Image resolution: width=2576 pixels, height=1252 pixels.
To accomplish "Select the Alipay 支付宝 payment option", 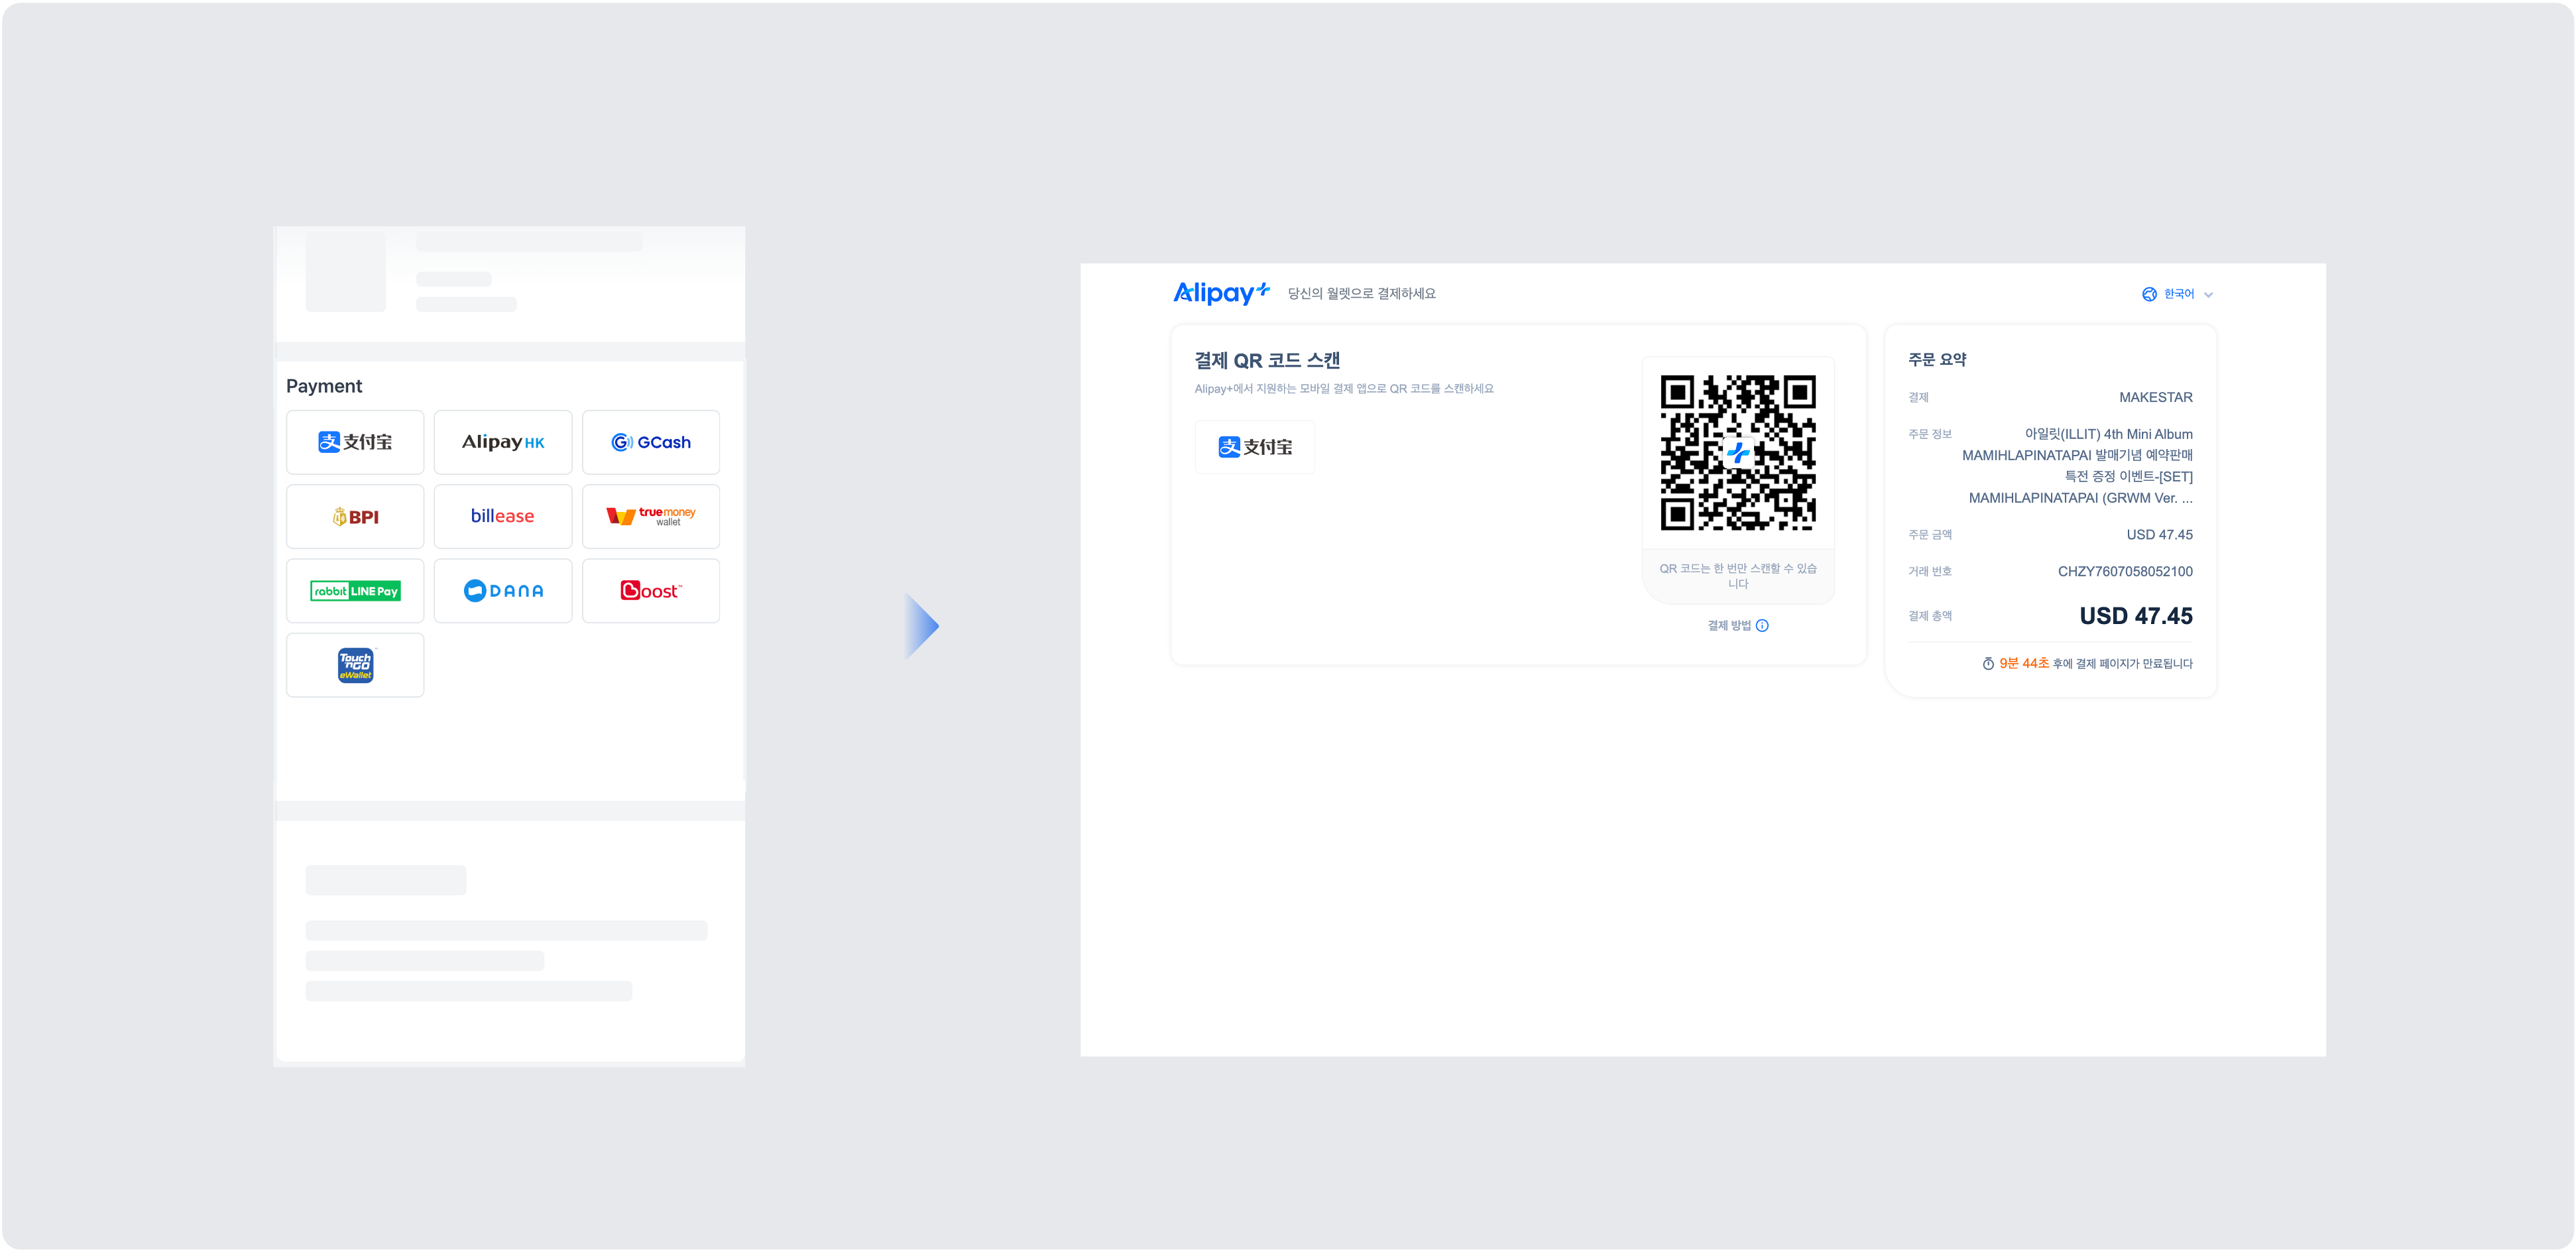I will click(x=355, y=442).
